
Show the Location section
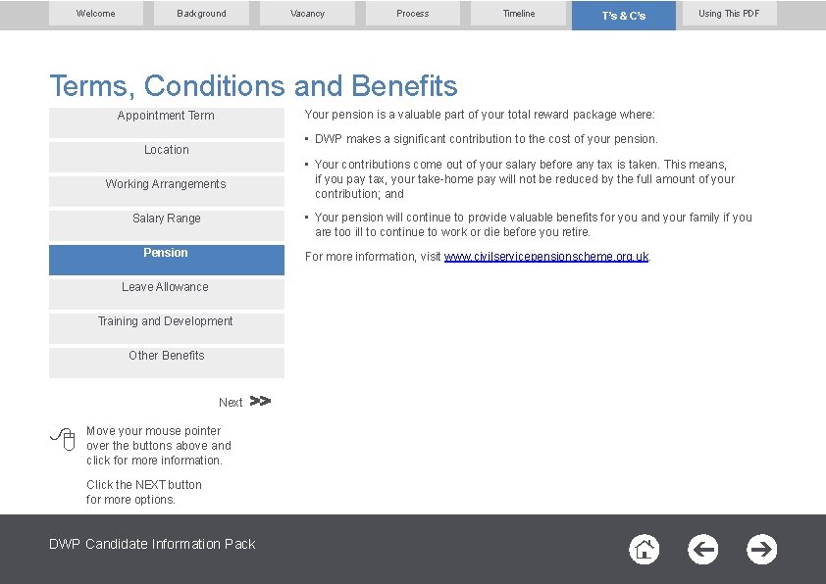[167, 158]
